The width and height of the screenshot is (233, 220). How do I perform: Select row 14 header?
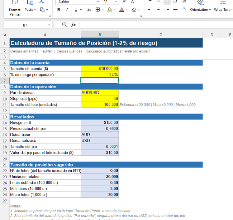pos(5,123)
